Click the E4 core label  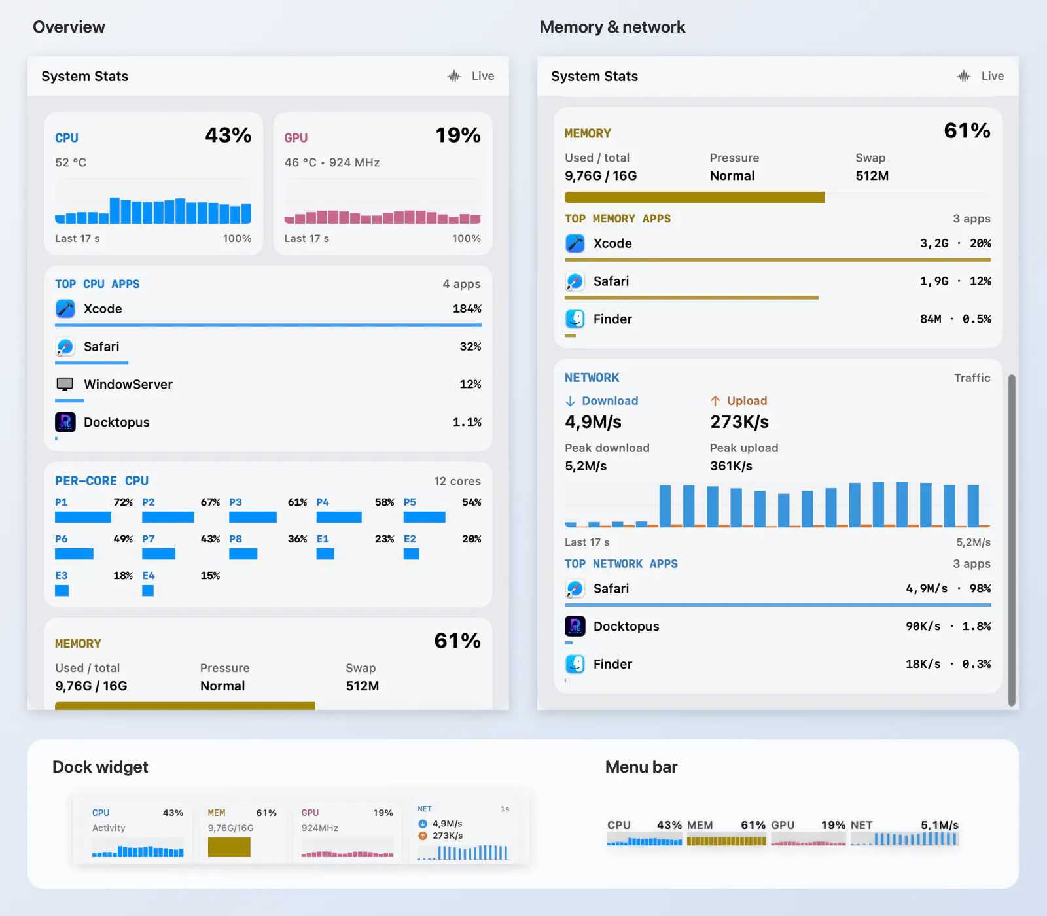149,576
